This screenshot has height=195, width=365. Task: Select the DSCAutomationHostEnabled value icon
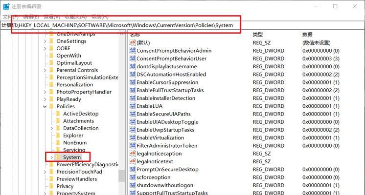coord(133,74)
